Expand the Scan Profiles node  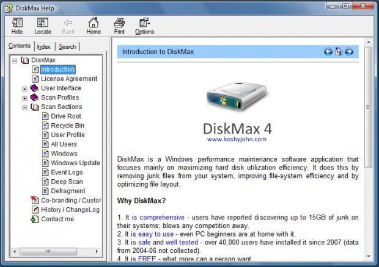click(x=24, y=98)
